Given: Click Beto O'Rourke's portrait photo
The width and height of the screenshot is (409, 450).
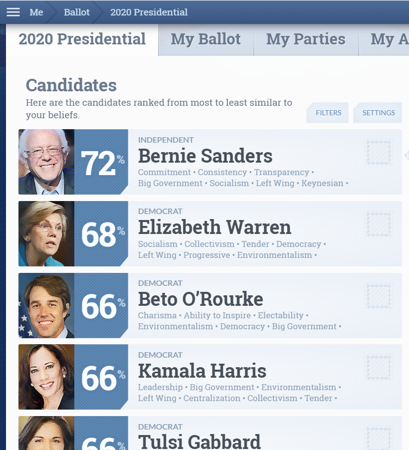Looking at the screenshot, I should [46, 305].
